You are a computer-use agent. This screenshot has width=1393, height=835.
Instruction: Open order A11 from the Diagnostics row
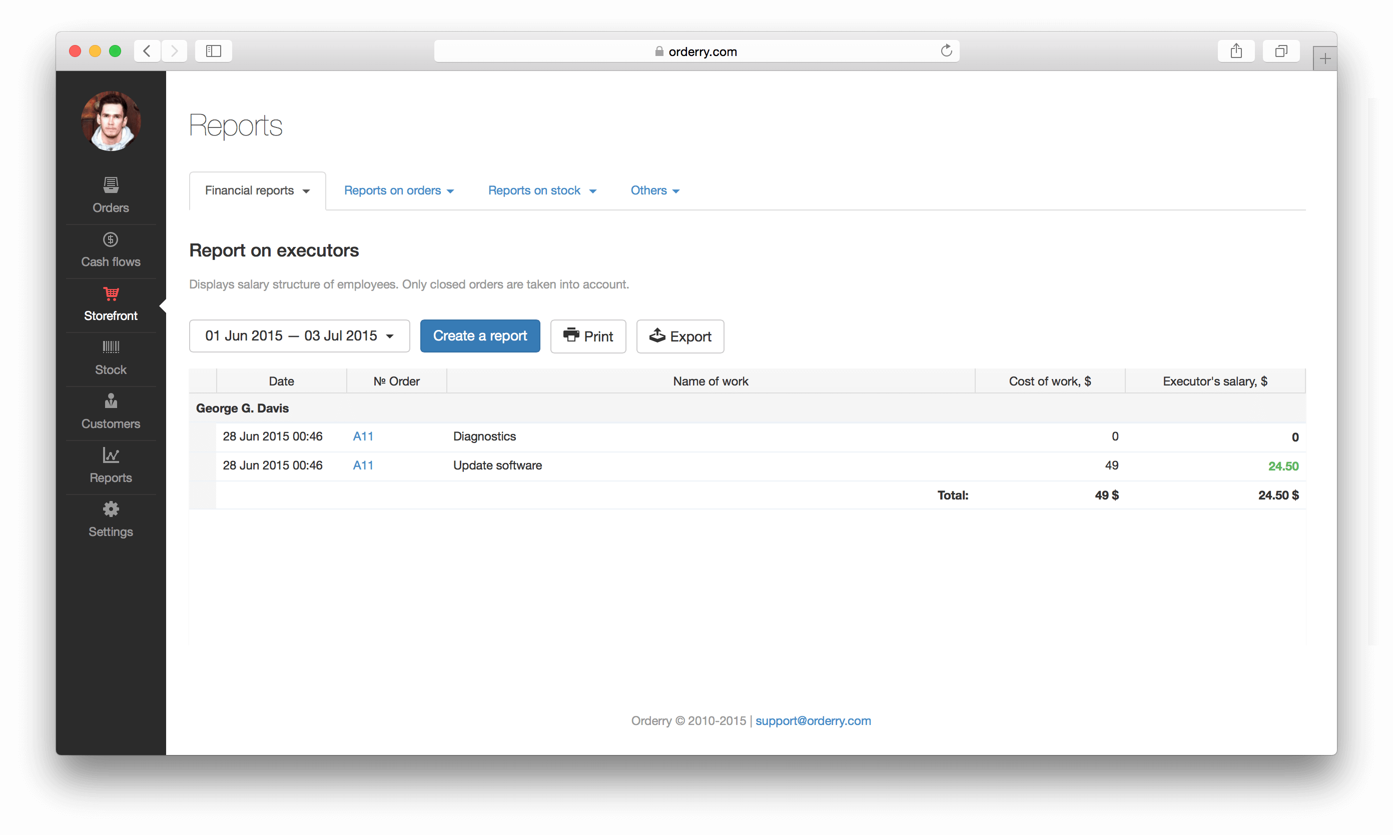363,436
